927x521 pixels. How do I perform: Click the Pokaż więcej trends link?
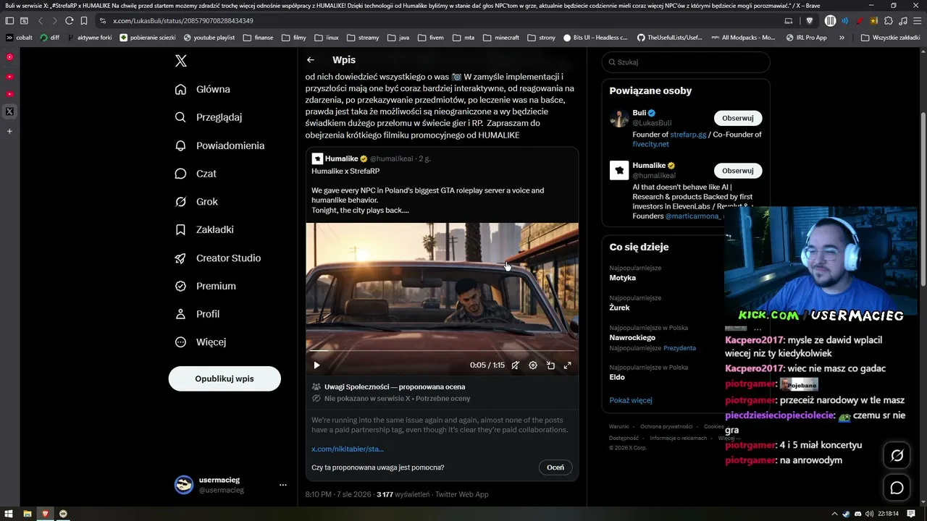pos(631,400)
